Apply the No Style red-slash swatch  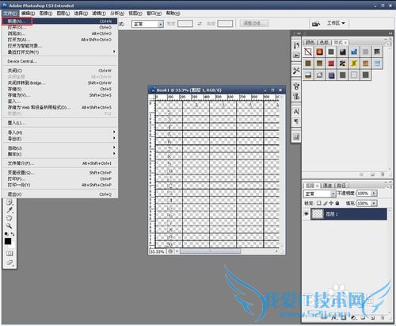click(308, 52)
